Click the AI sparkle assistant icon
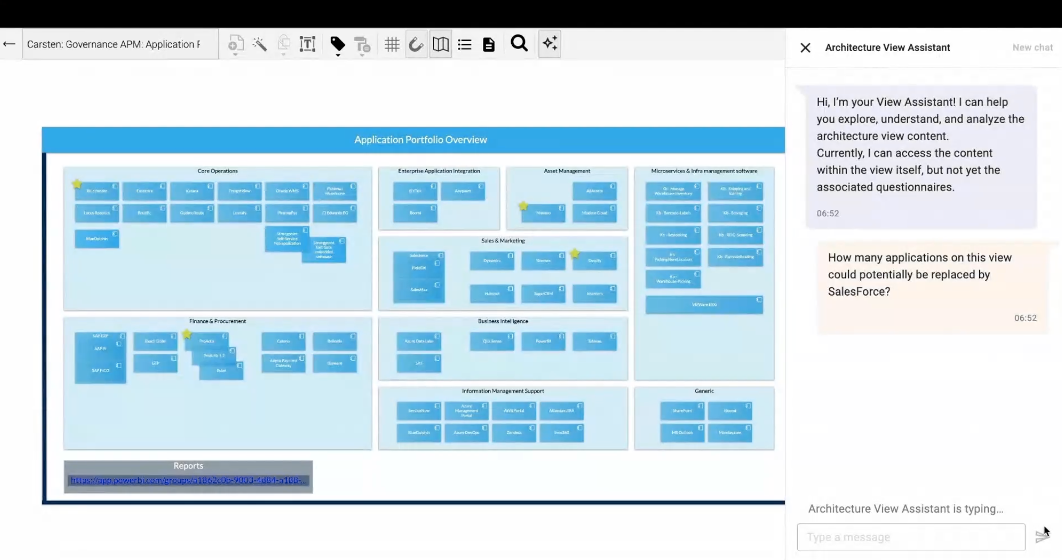 tap(550, 43)
